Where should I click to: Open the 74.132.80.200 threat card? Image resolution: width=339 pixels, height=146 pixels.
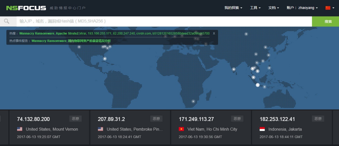(33, 119)
